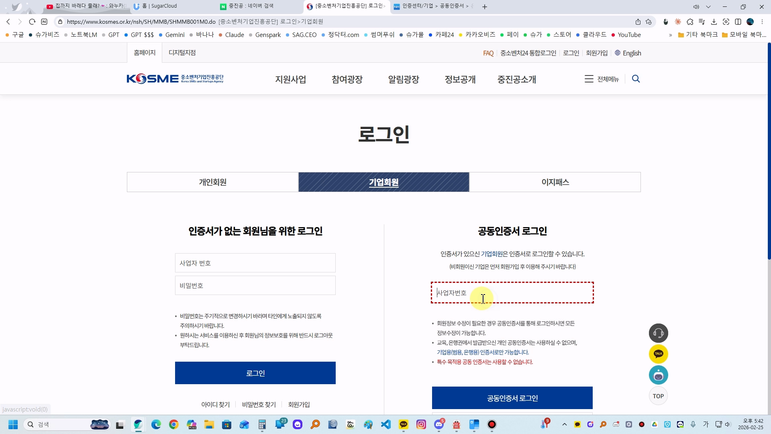The height and width of the screenshot is (434, 771).
Task: Switch to the 이지패스 tab
Action: 555,182
